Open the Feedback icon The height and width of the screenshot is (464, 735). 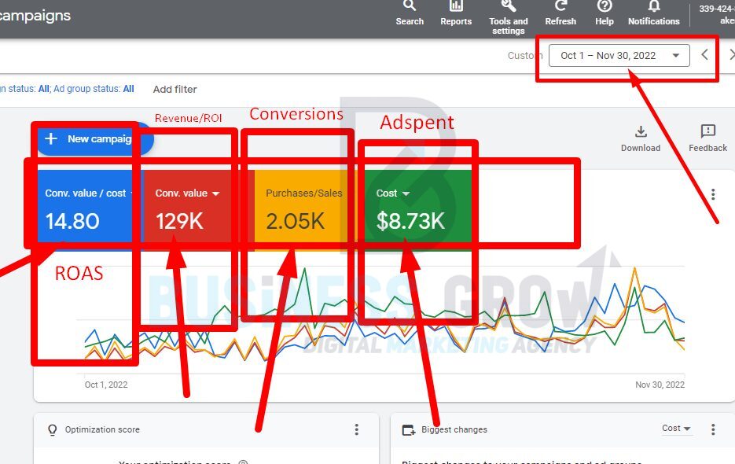[x=707, y=131]
